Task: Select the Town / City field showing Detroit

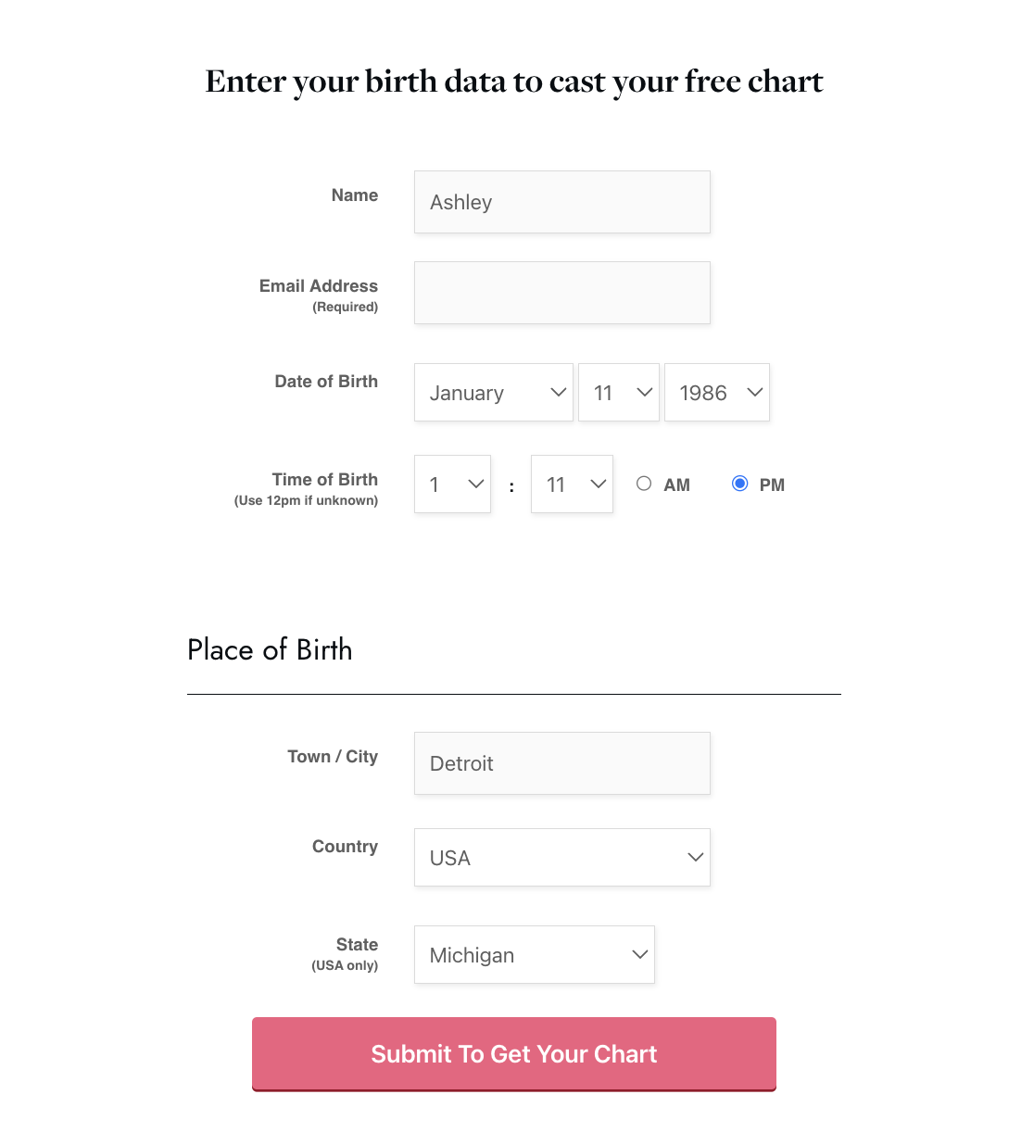Action: [561, 763]
